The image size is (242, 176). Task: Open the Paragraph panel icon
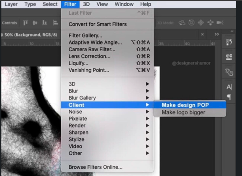point(229,97)
